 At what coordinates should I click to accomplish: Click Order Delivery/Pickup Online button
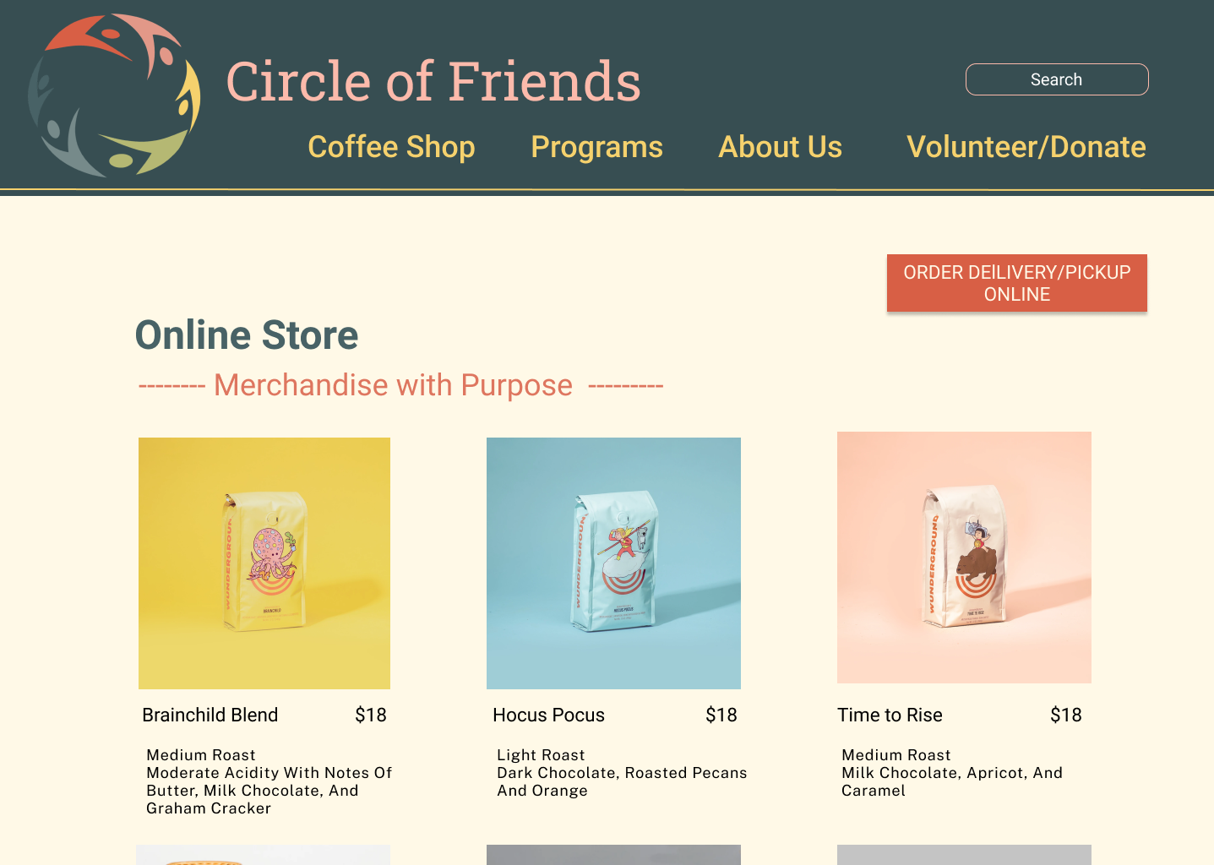coord(1017,283)
